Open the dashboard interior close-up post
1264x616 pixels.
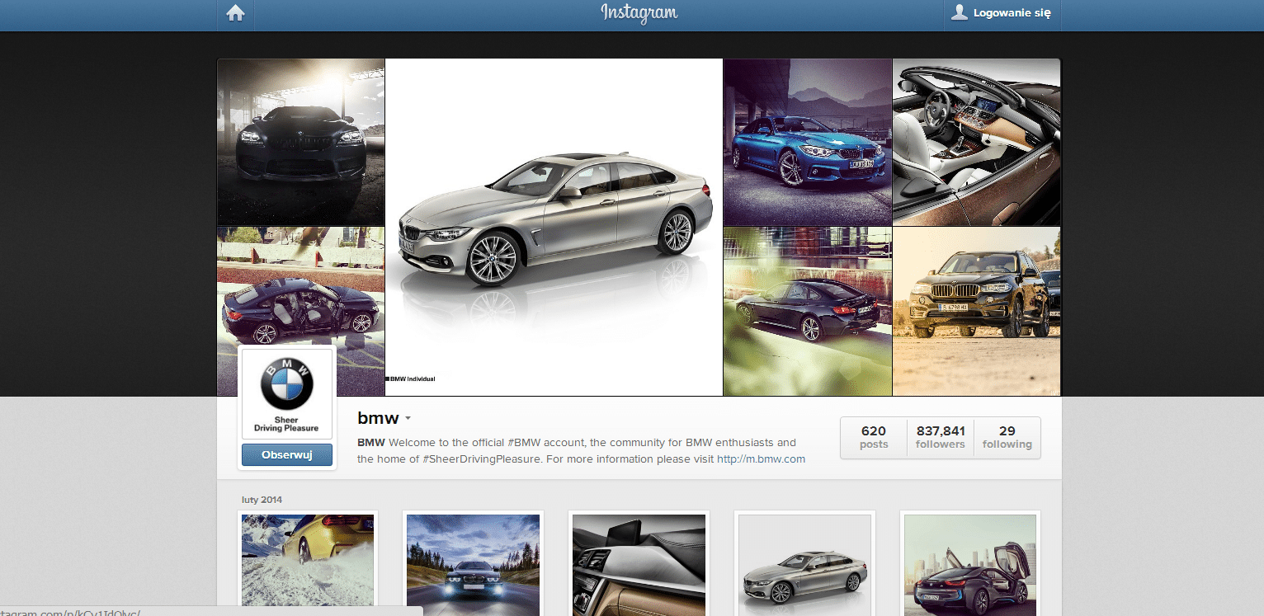639,565
